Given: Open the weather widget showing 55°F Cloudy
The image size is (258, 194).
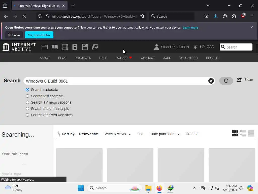Looking at the screenshot, I should point(14,188).
